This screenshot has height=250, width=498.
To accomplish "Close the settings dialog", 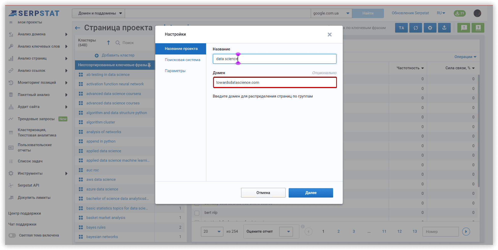I will click(330, 35).
